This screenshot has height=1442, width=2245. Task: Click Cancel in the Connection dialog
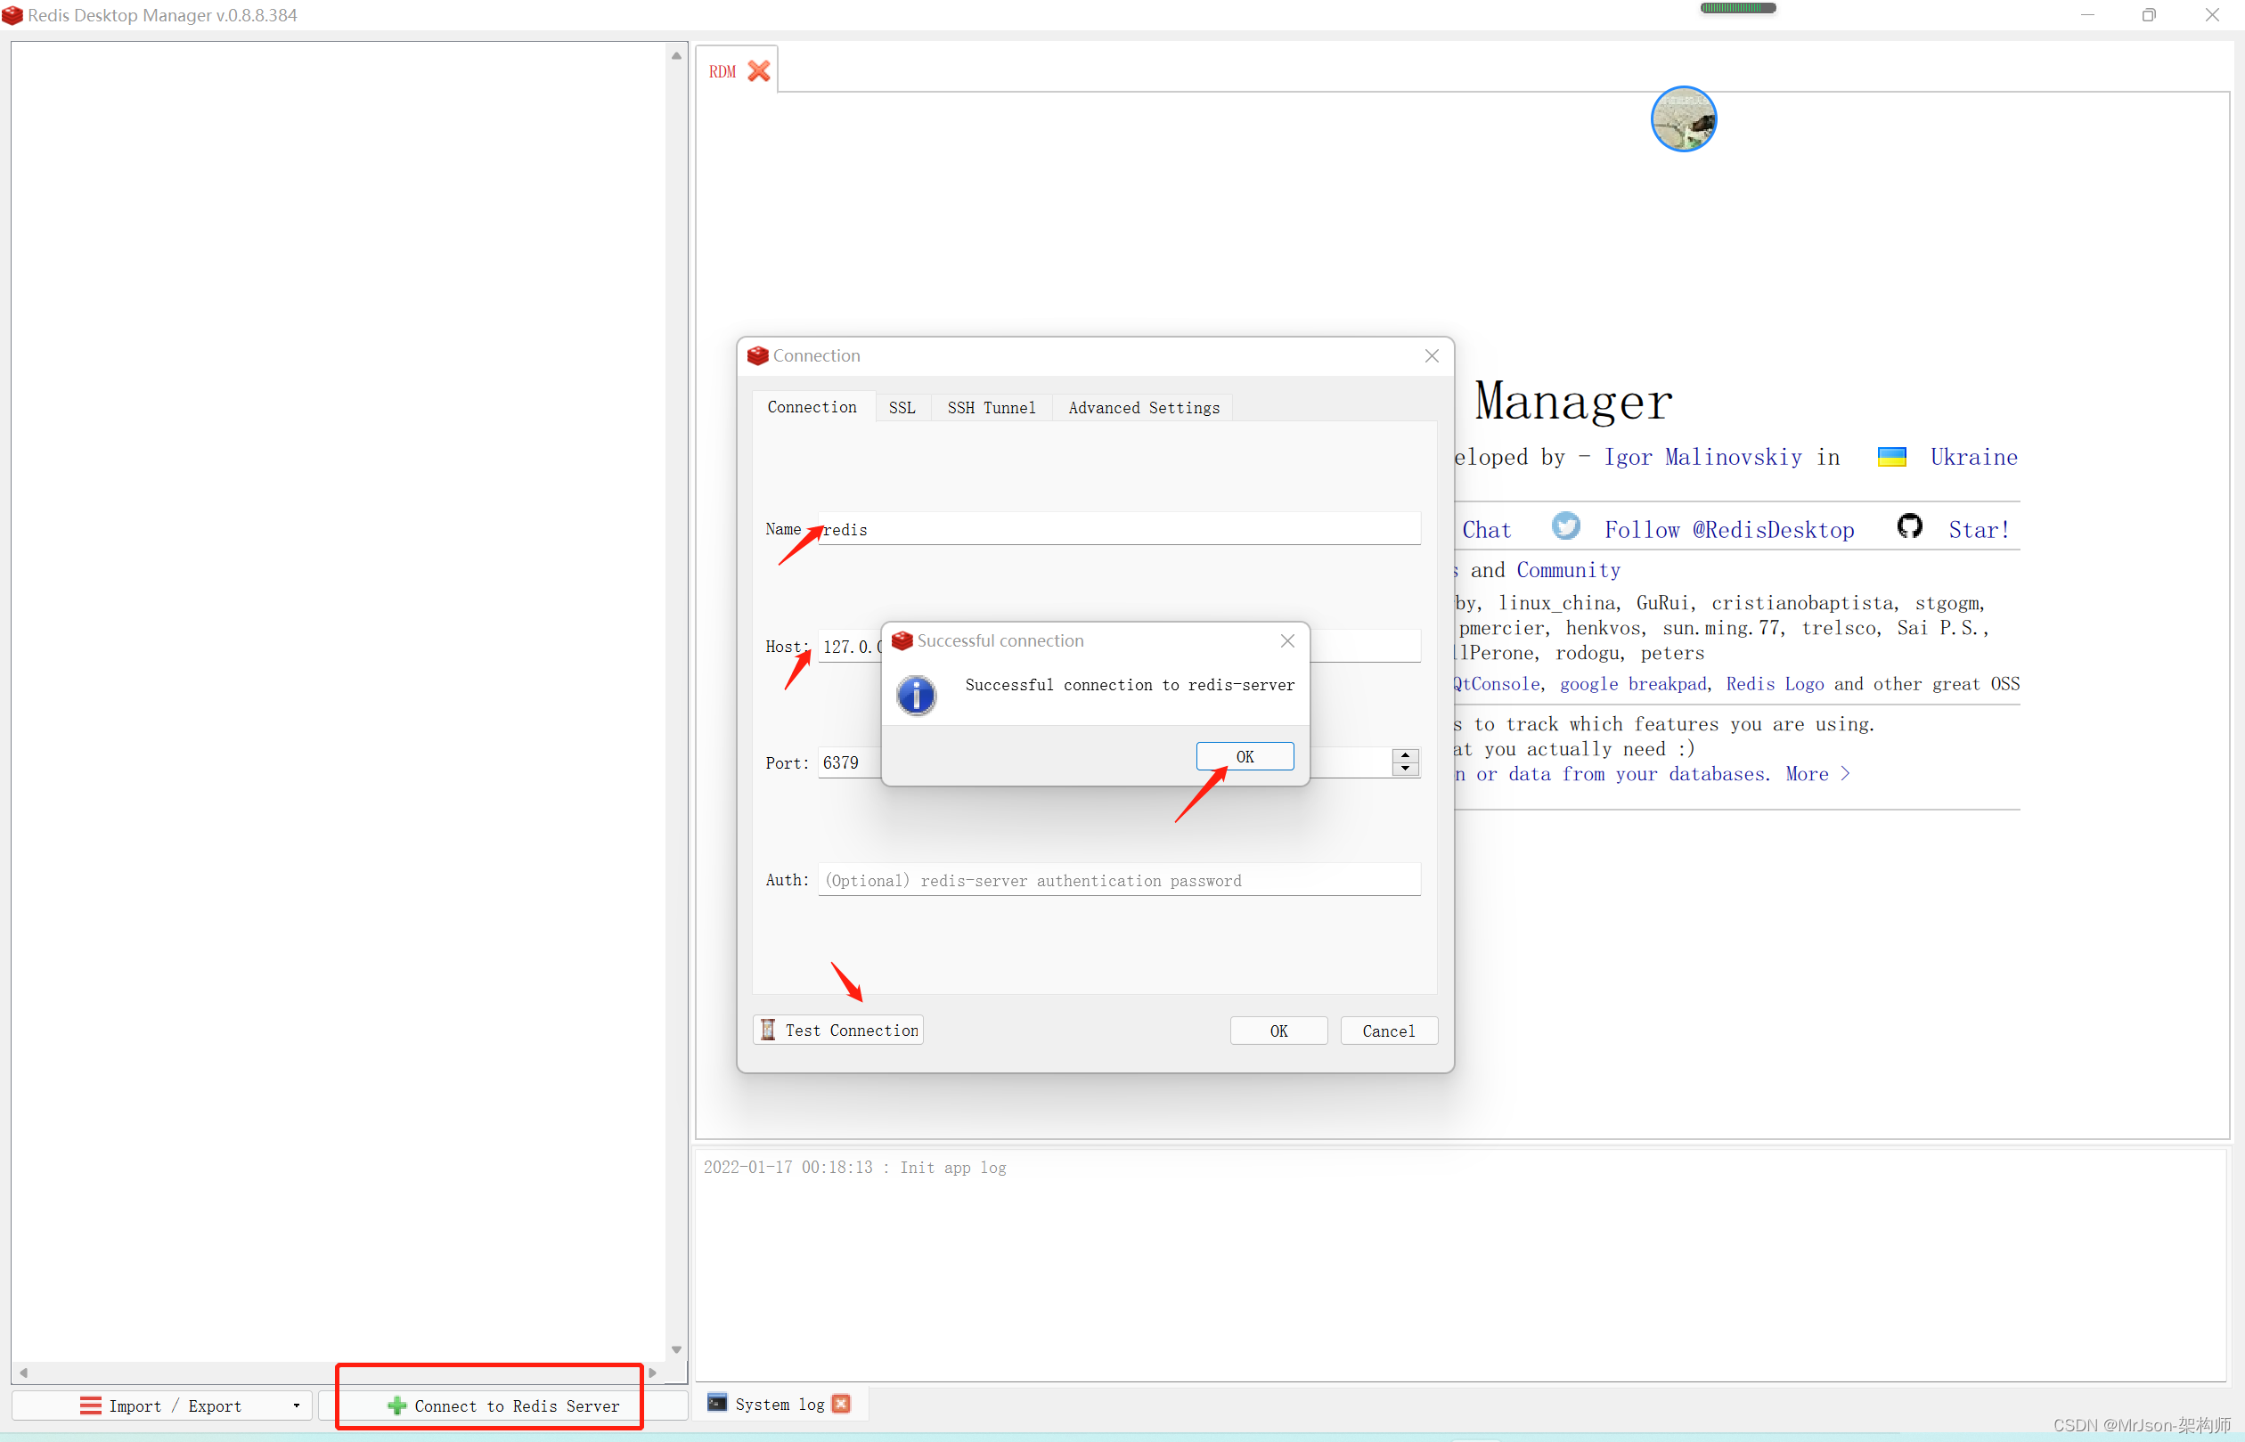click(1388, 1031)
